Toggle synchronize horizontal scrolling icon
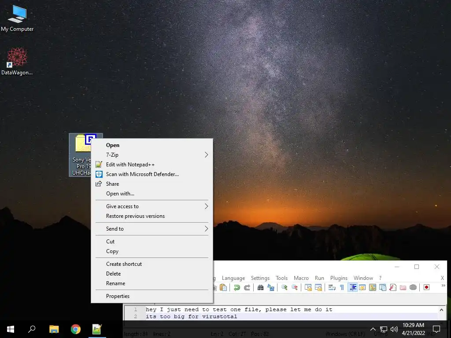The image size is (451, 338). pyautogui.click(x=318, y=287)
